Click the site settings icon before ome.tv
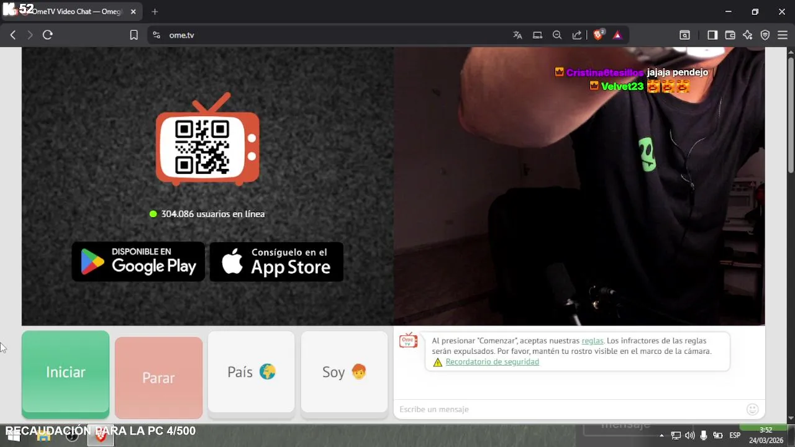Viewport: 795px width, 447px height. coord(156,35)
